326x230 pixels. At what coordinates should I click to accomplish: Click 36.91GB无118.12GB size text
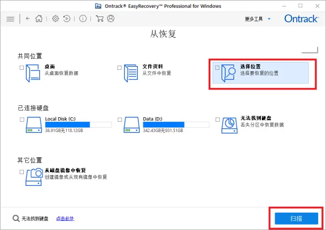click(x=64, y=131)
